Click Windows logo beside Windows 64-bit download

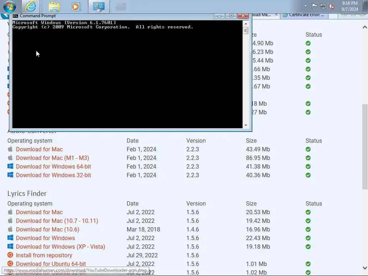coord(10,166)
